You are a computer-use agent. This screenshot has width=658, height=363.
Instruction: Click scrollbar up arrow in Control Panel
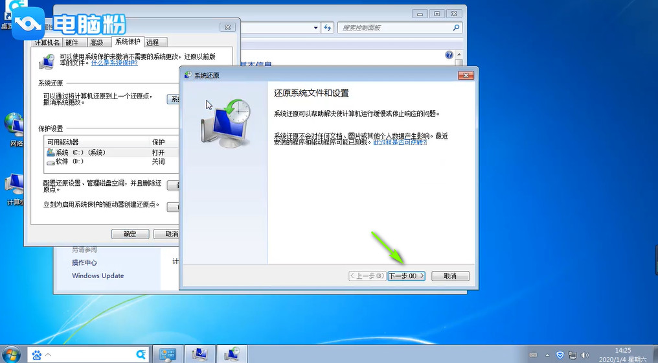[459, 54]
